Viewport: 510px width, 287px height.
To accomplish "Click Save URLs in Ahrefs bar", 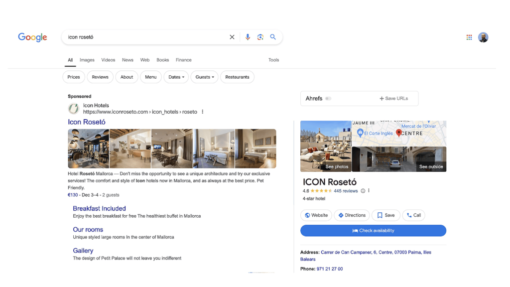I will click(393, 99).
